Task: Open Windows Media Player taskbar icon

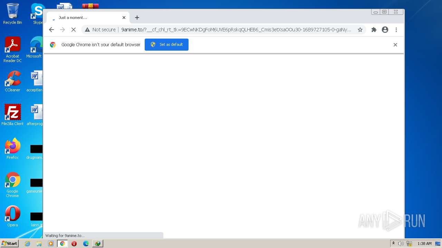Action: pos(51,244)
